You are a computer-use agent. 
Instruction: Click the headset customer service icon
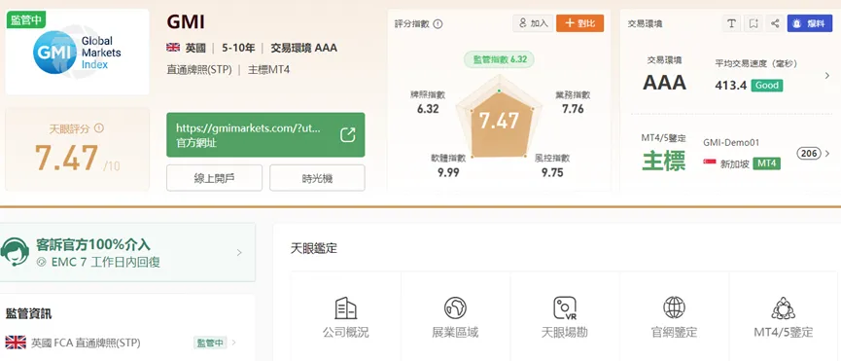click(x=15, y=252)
